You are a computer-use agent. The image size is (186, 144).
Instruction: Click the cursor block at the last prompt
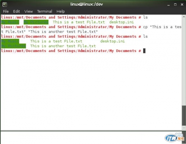[x=144, y=51]
